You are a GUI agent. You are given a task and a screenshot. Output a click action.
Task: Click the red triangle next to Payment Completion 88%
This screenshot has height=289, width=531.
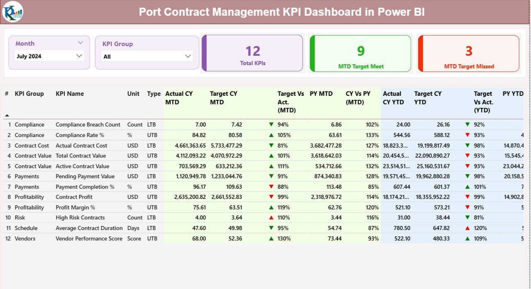(x=271, y=187)
